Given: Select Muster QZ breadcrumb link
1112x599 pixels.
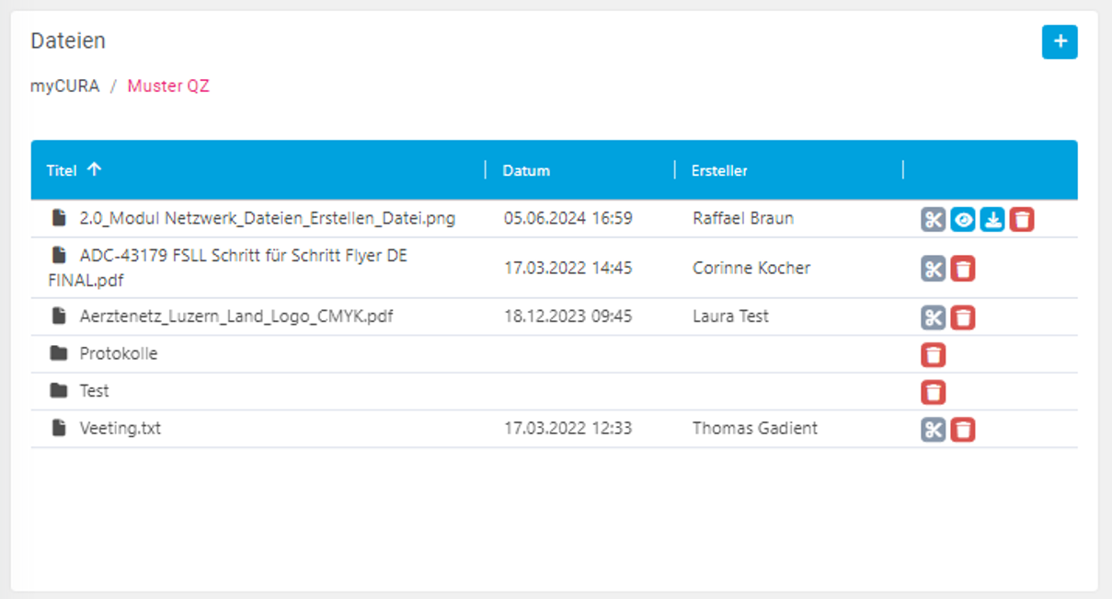Looking at the screenshot, I should click(x=168, y=86).
